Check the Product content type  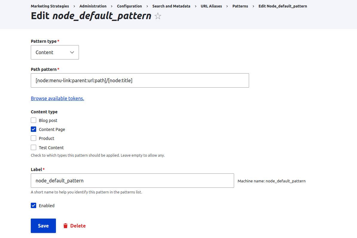(x=33, y=138)
